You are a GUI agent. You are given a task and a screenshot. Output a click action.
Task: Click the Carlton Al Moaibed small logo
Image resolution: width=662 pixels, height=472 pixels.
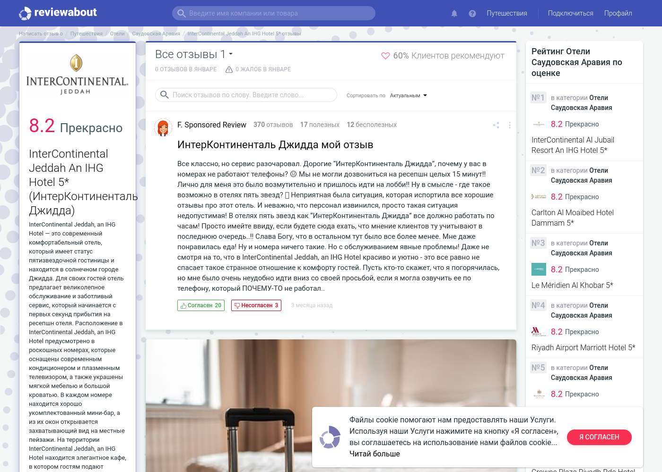[539, 197]
